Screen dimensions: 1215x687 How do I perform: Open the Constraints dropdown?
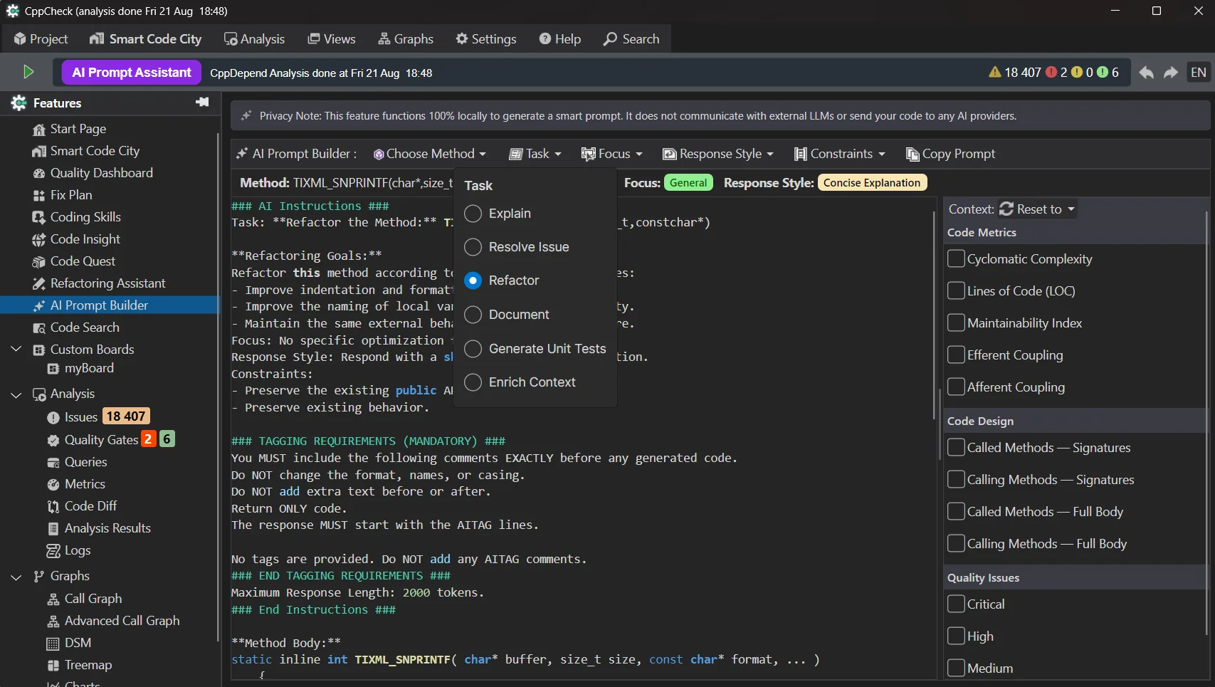[x=840, y=154]
